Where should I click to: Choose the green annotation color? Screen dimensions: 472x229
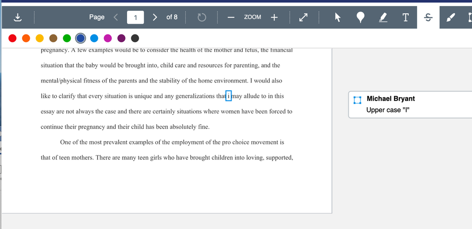pos(67,38)
